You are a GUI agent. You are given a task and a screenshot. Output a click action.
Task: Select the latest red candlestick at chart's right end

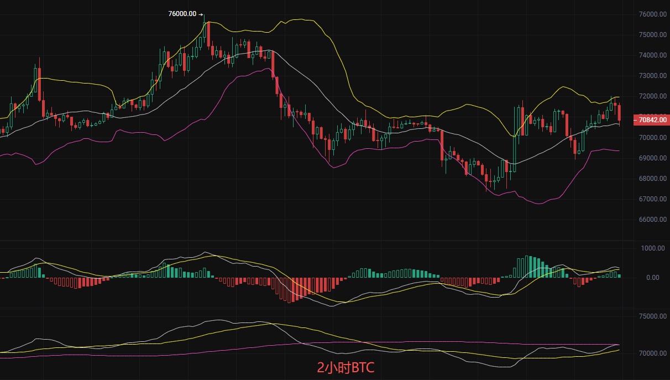[x=619, y=112]
